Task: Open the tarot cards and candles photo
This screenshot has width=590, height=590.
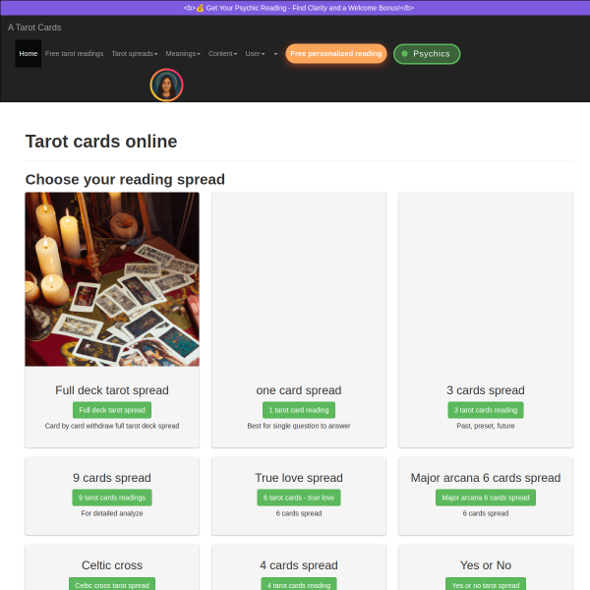Action: click(112, 279)
